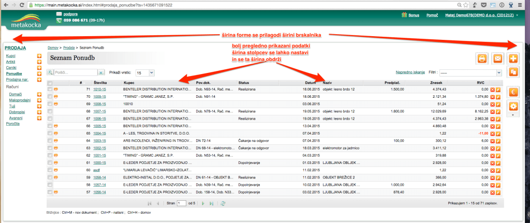Bookmark this page with star icon

(x=466, y=5)
